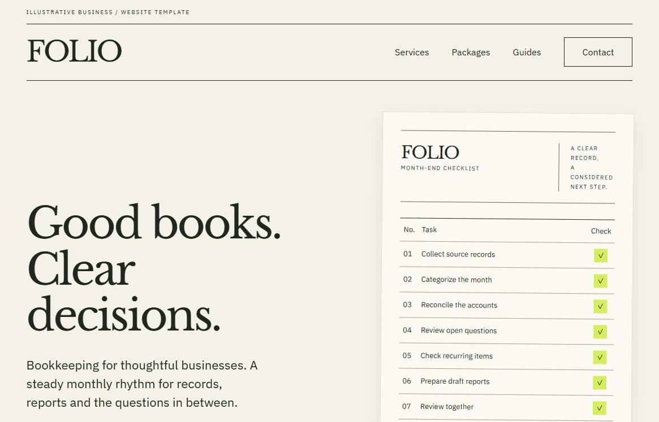659x422 pixels.
Task: Toggle the check for Review together
Action: click(x=599, y=408)
